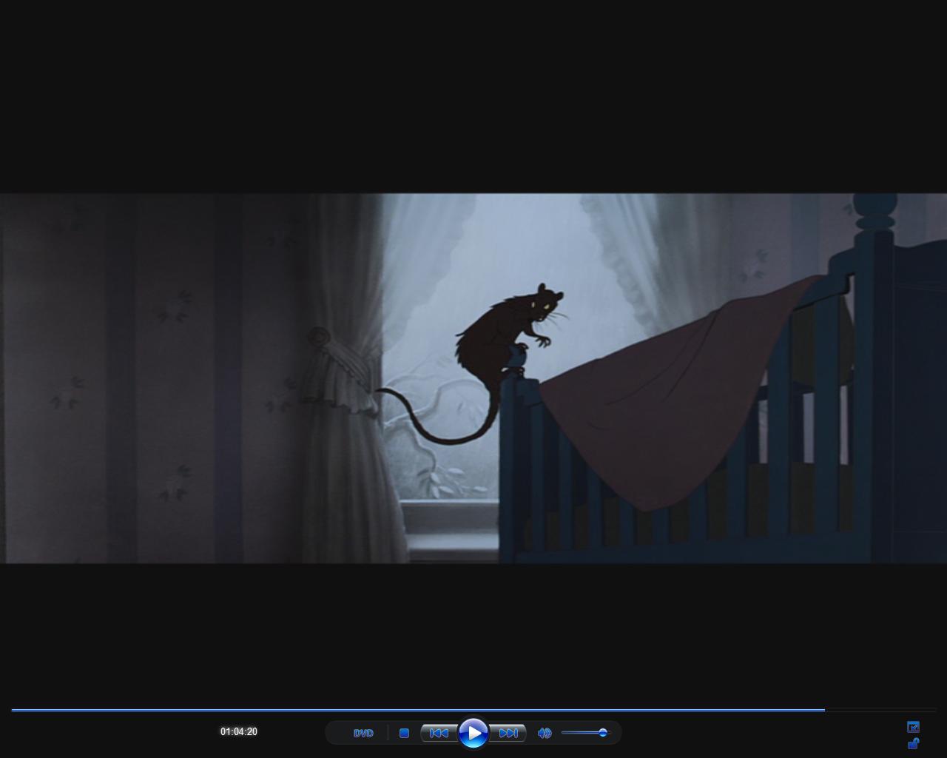The width and height of the screenshot is (947, 758).
Task: Skip to the previous chapter
Action: click(x=439, y=733)
